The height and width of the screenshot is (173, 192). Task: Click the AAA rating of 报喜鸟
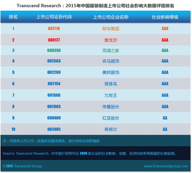tap(165, 83)
